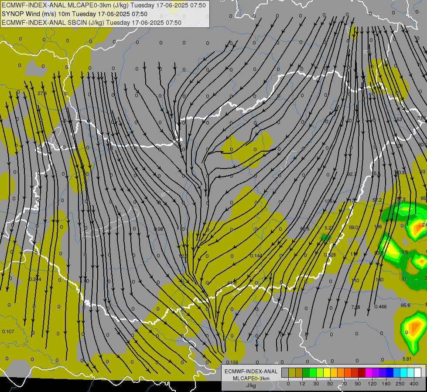The width and height of the screenshot is (427, 392).
Task: Click the legend tick label 70
Action: (x=344, y=384)
